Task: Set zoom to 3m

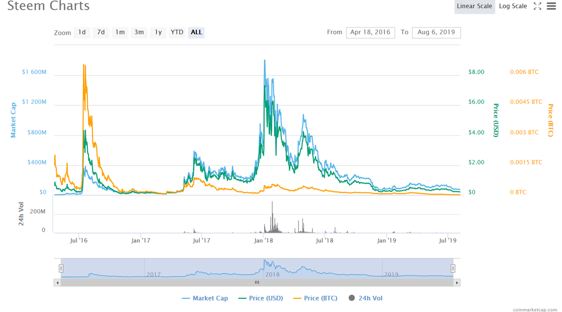Action: coord(139,32)
